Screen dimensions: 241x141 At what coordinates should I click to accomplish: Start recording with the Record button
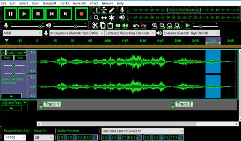coord(82,14)
